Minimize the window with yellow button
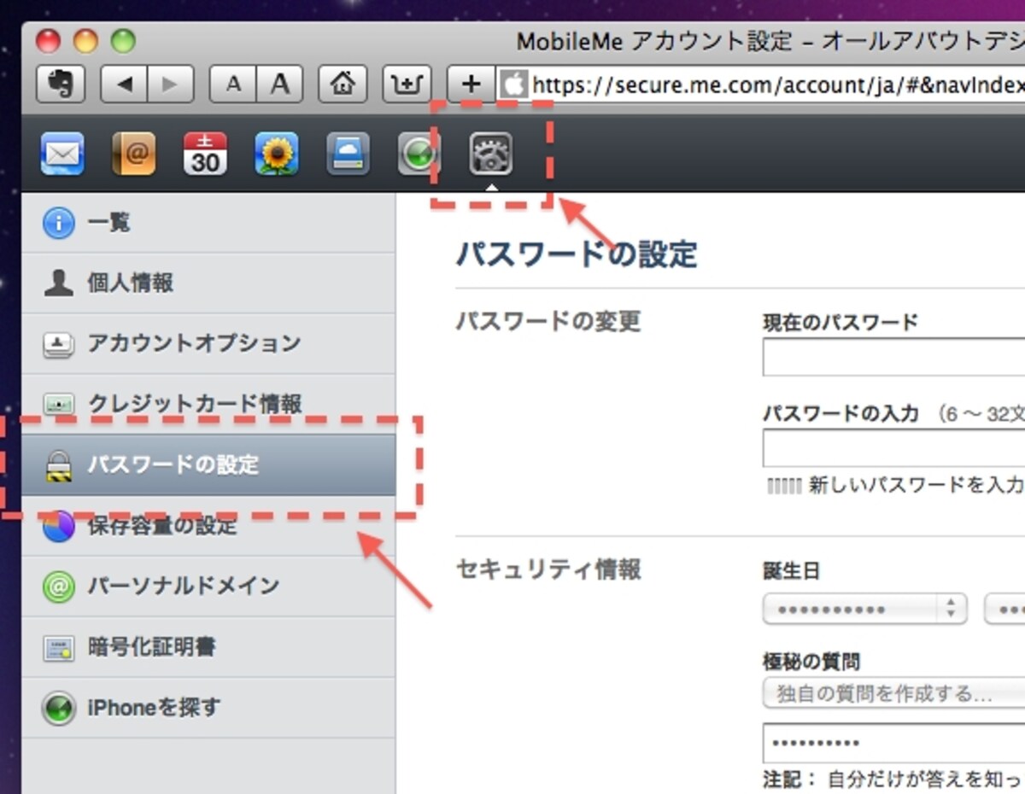Screen dimensions: 1025x794 point(86,41)
